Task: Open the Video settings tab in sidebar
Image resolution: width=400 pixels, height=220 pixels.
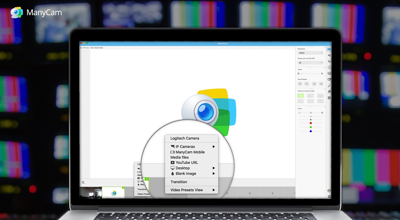Action: coord(329,49)
